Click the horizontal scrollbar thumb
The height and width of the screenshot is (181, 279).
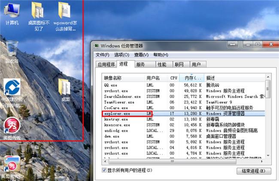tap(172, 161)
